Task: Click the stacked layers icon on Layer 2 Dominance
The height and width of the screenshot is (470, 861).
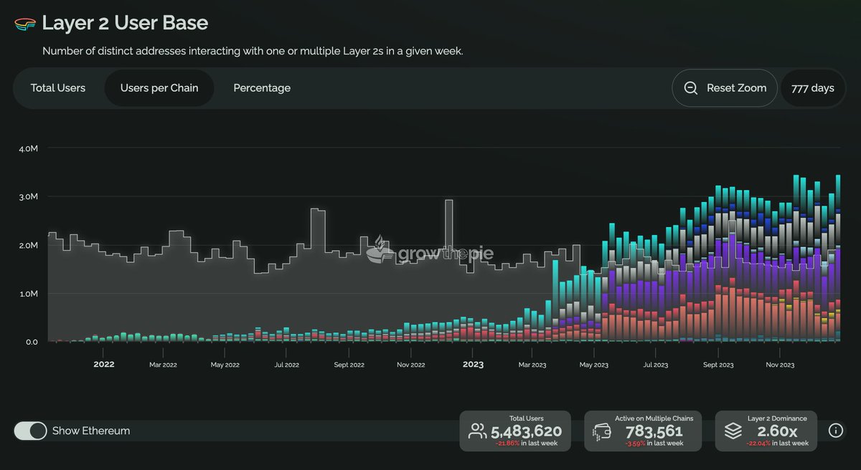Action: (733, 430)
